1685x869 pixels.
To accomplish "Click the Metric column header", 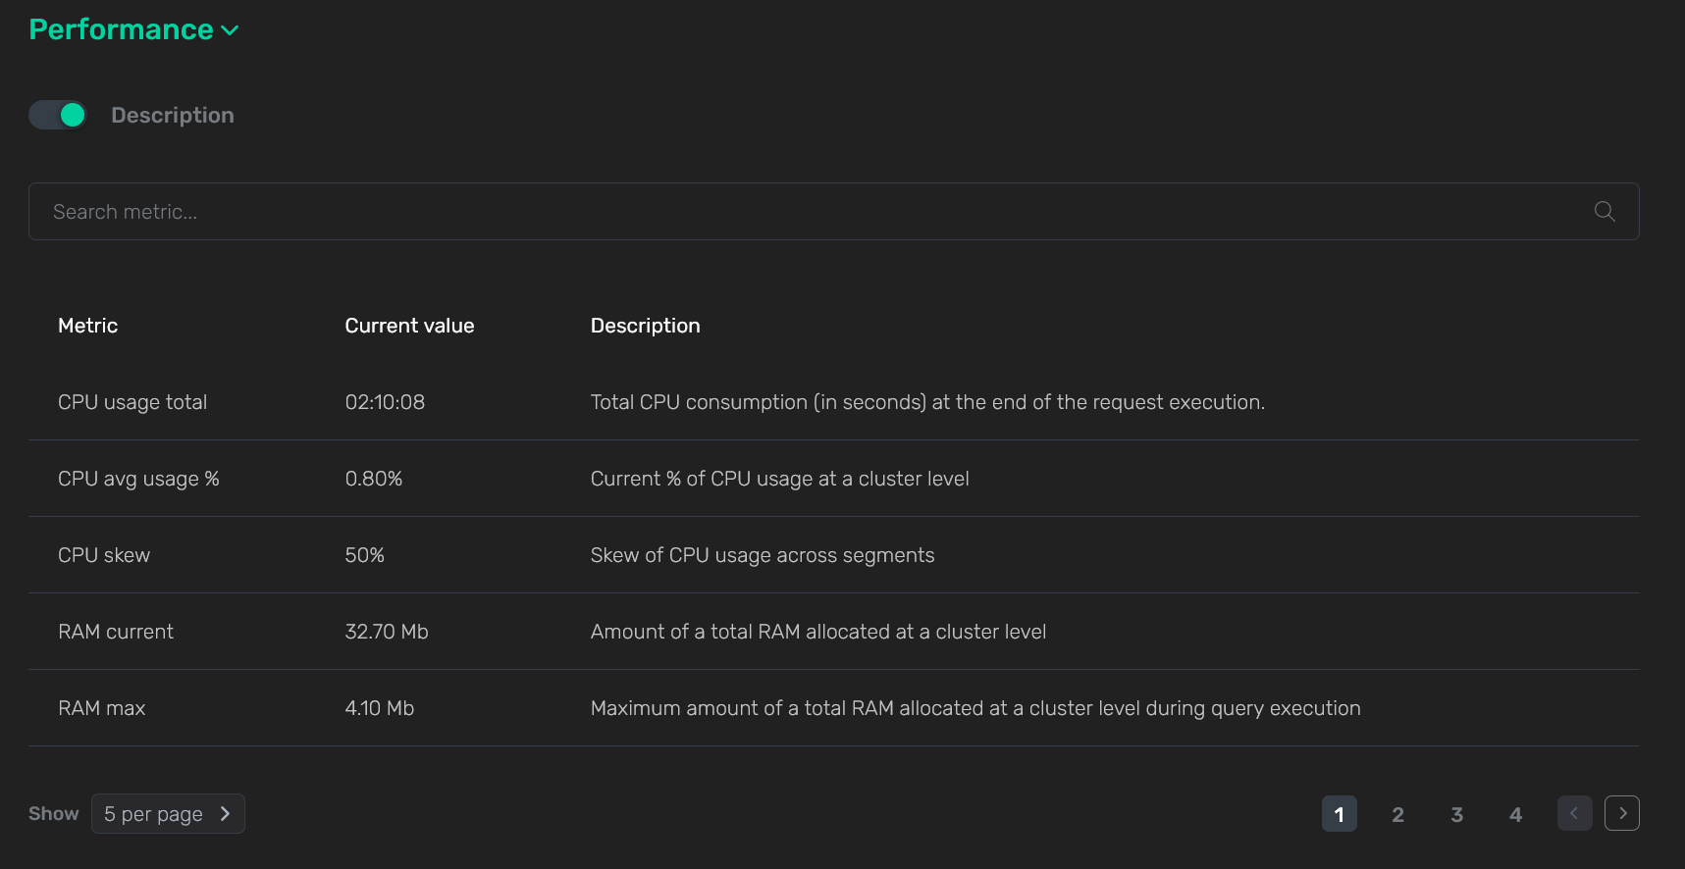I will [x=87, y=326].
